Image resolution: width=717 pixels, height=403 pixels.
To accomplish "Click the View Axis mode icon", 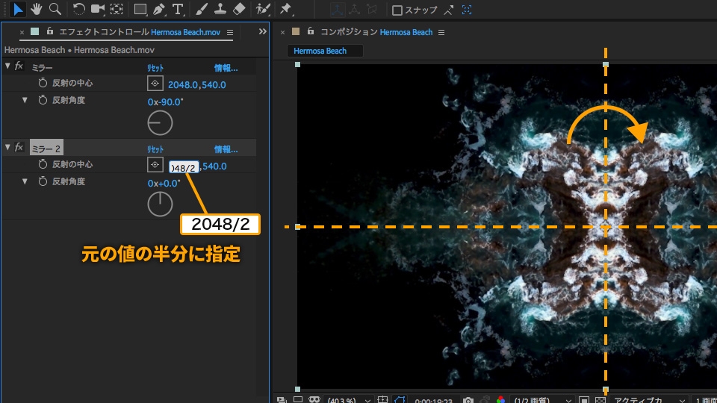I will pos(372,10).
